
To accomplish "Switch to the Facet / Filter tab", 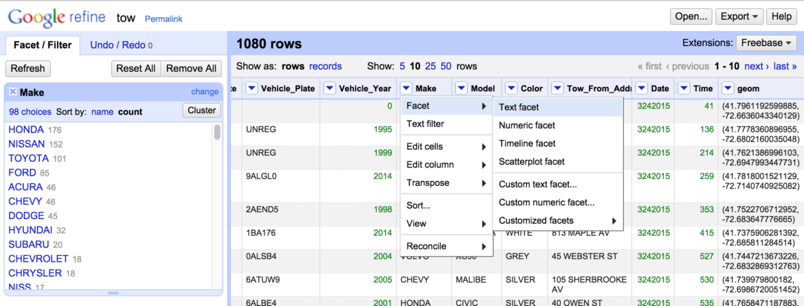I will point(43,45).
